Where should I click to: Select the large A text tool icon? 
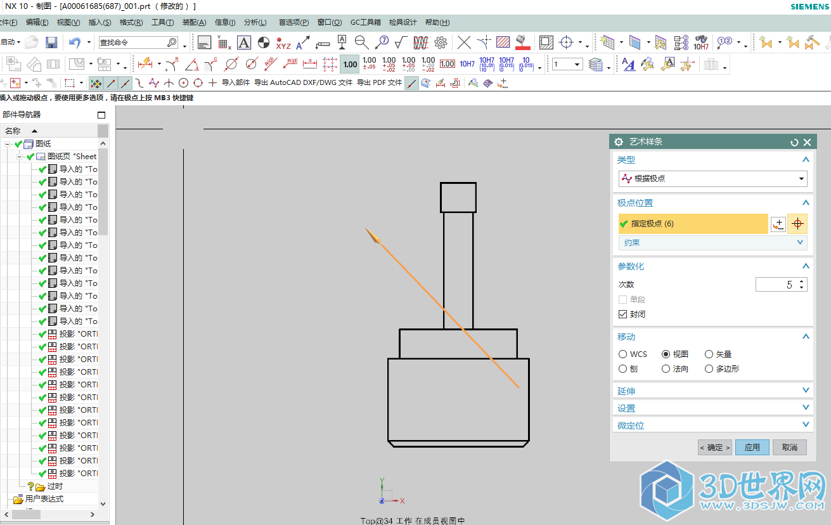point(244,42)
